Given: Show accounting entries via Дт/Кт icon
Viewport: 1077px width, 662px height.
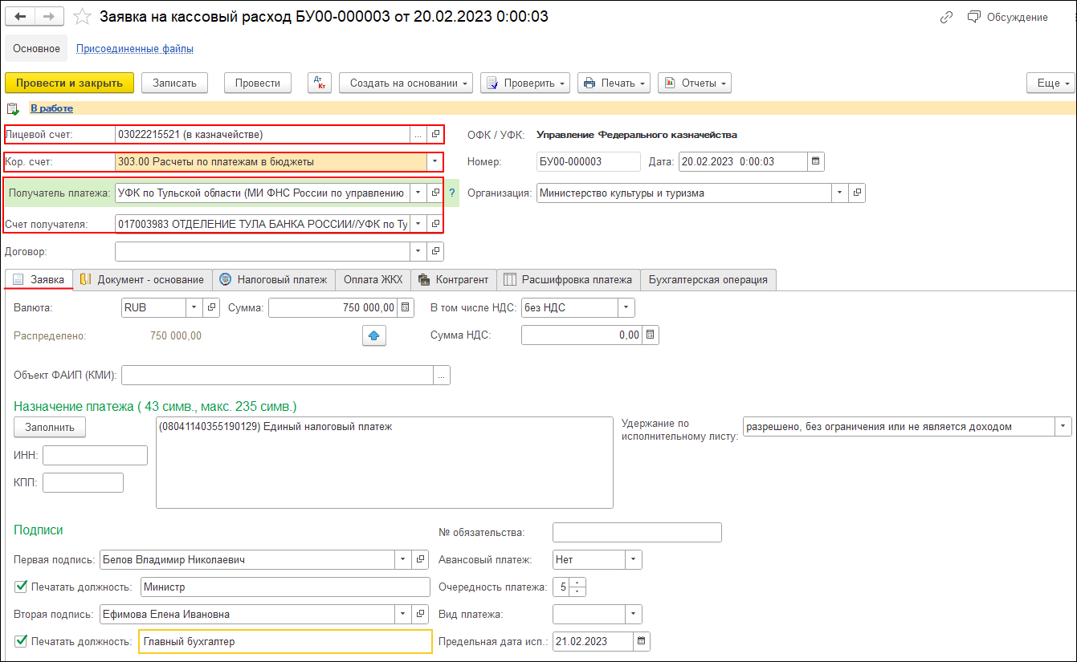Looking at the screenshot, I should pyautogui.click(x=320, y=83).
